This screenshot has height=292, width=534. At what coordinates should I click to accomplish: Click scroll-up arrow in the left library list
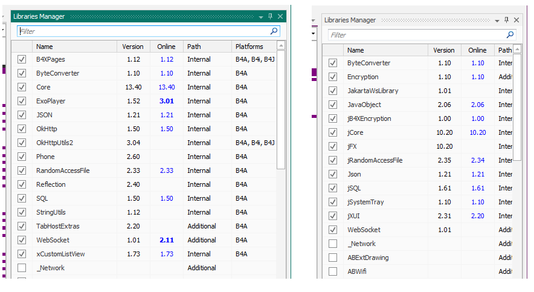(x=281, y=46)
